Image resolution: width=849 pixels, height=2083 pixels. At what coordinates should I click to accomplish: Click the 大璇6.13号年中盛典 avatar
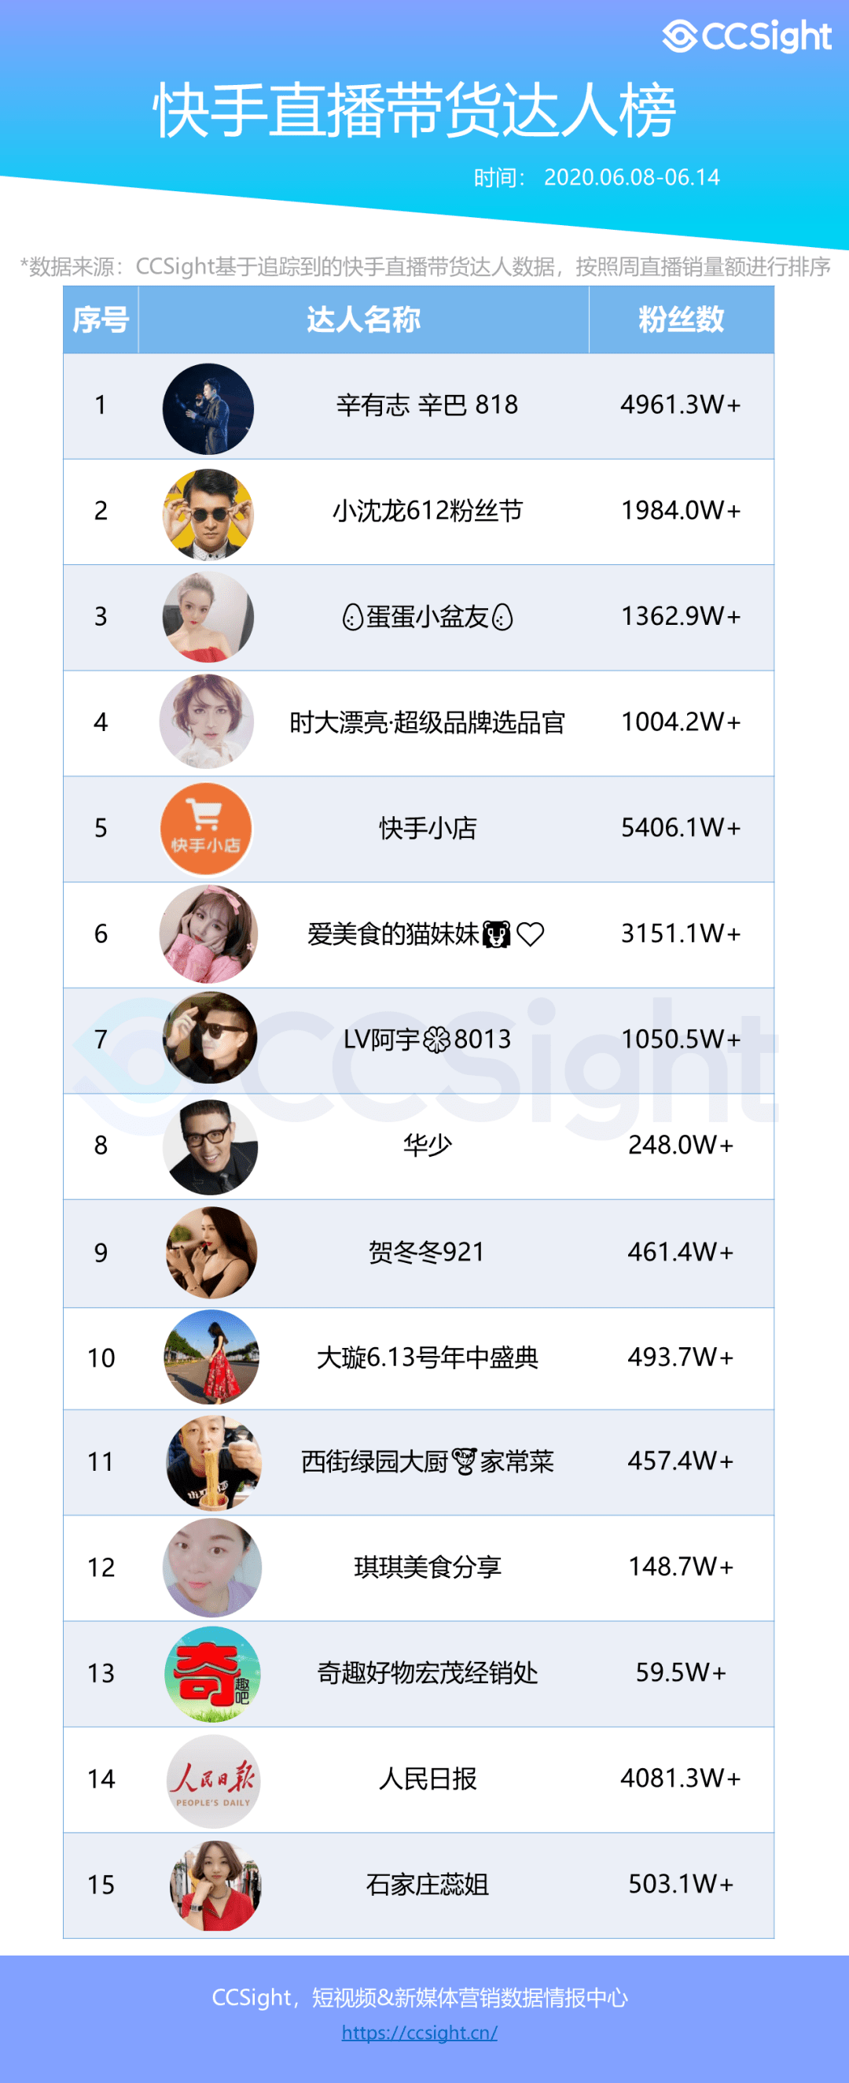[x=211, y=1357]
